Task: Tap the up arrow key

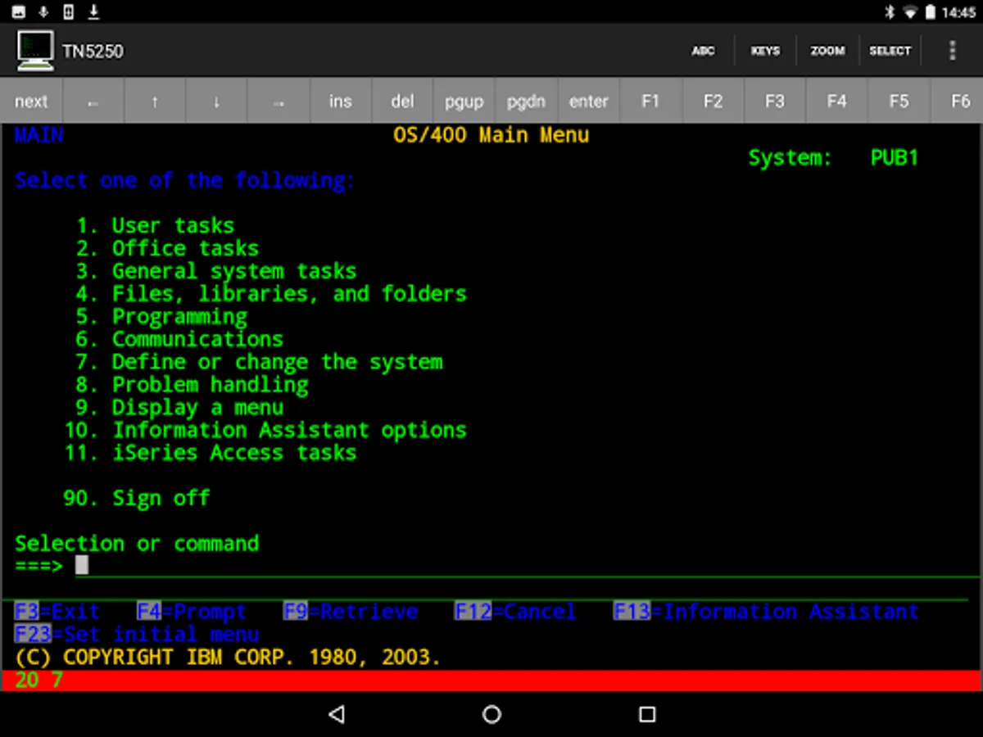Action: 155,102
